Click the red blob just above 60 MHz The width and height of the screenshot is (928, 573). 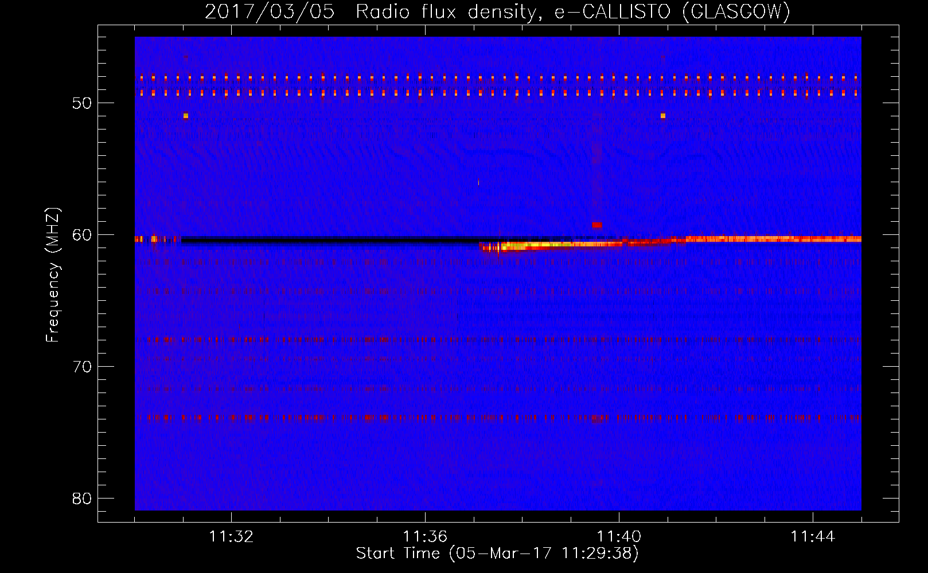point(597,225)
